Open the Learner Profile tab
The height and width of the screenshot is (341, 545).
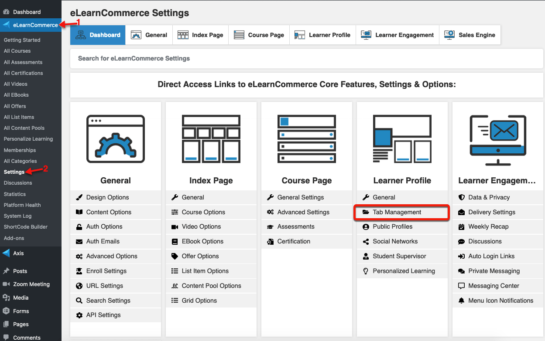point(323,35)
